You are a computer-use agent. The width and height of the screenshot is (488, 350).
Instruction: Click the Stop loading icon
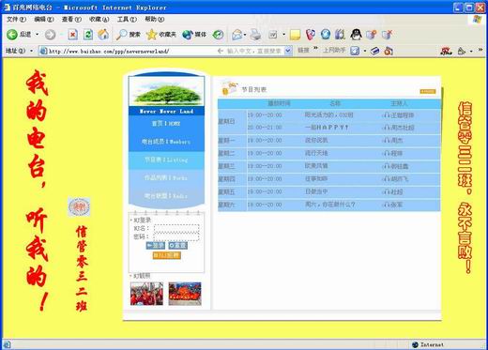click(x=72, y=35)
